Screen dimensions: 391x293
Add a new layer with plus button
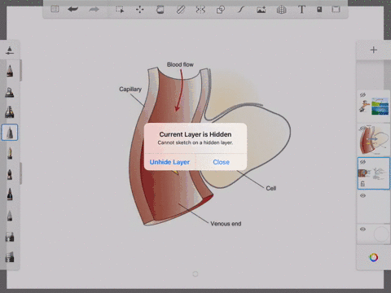tap(374, 50)
